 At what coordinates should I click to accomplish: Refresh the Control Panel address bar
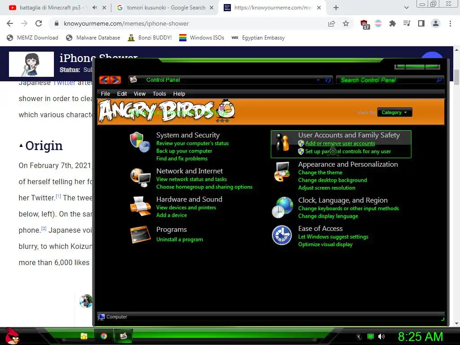point(328,80)
